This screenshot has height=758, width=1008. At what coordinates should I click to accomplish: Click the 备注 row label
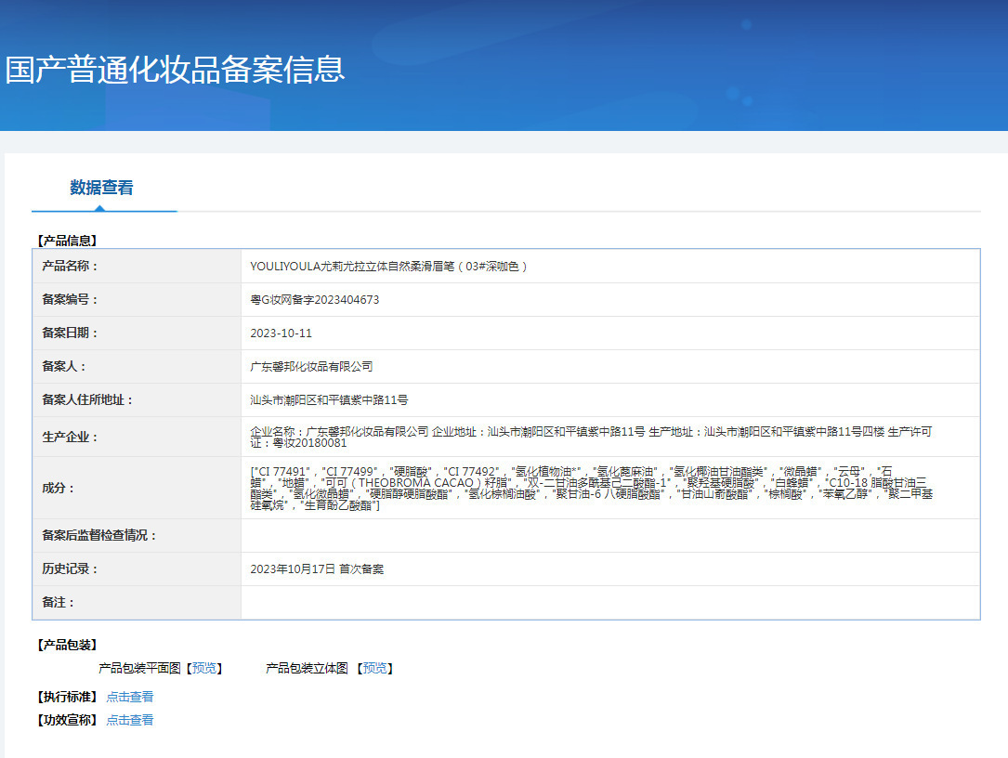(x=58, y=603)
